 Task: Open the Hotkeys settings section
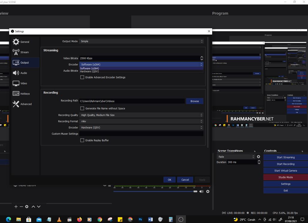click(25, 93)
